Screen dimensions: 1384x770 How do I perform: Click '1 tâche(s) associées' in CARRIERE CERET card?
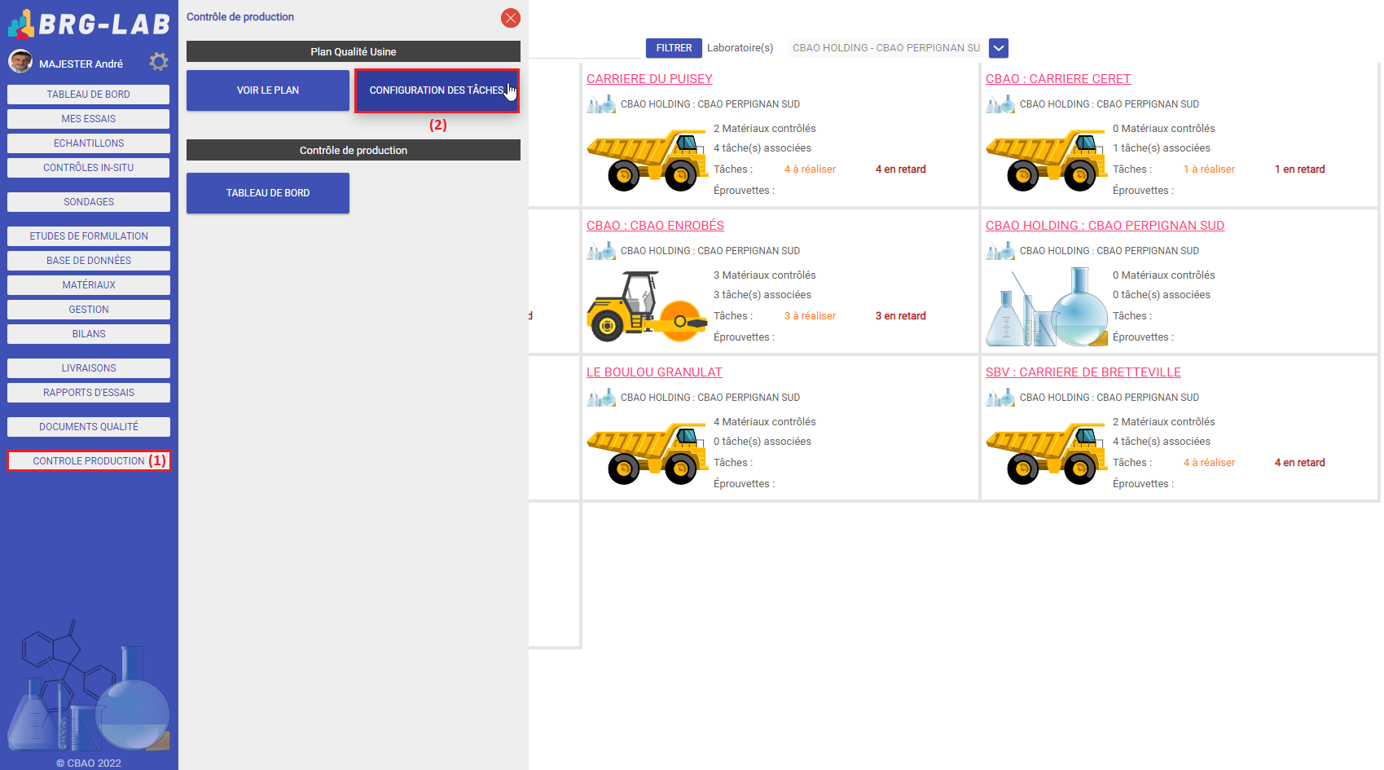point(1162,148)
